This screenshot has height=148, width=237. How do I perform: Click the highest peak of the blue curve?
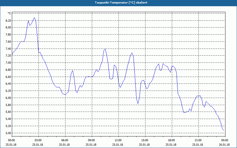point(34,18)
